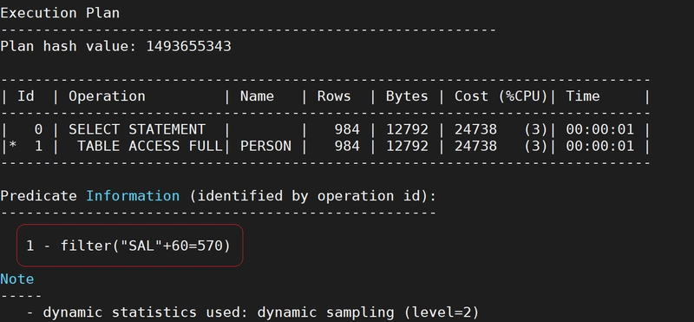The width and height of the screenshot is (694, 322).
Task: Click the dynamic sampling (level=2) text
Action: click(368, 312)
